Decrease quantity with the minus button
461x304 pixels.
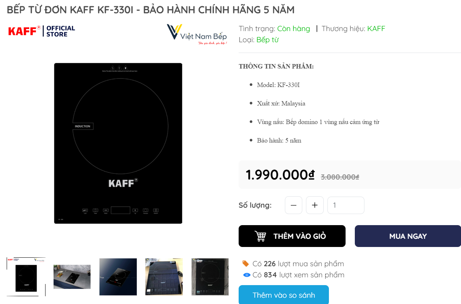(x=293, y=205)
